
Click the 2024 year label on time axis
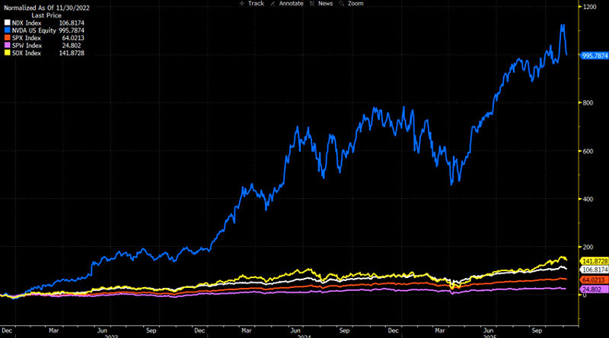coord(304,336)
